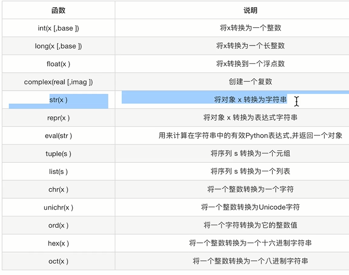Viewport: 349px width, 275px height.
Task: Click the Python表达式 description for eval
Action: [250, 135]
